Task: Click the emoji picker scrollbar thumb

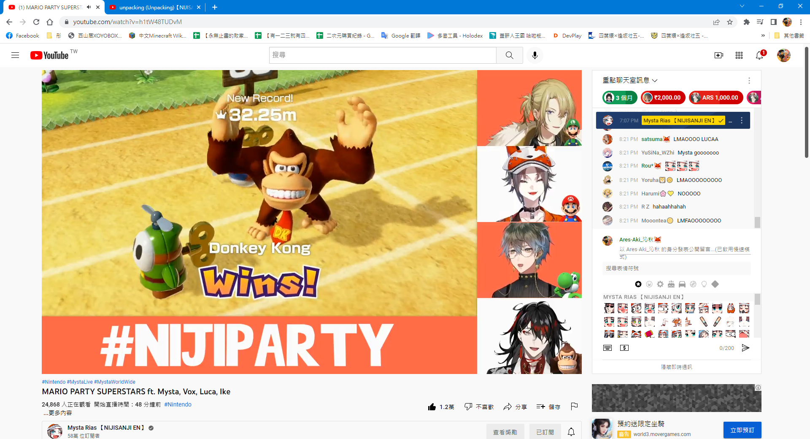Action: [757, 299]
